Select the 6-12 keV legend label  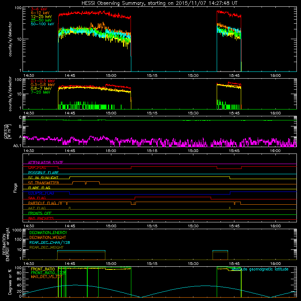pyautogui.click(x=40, y=13)
